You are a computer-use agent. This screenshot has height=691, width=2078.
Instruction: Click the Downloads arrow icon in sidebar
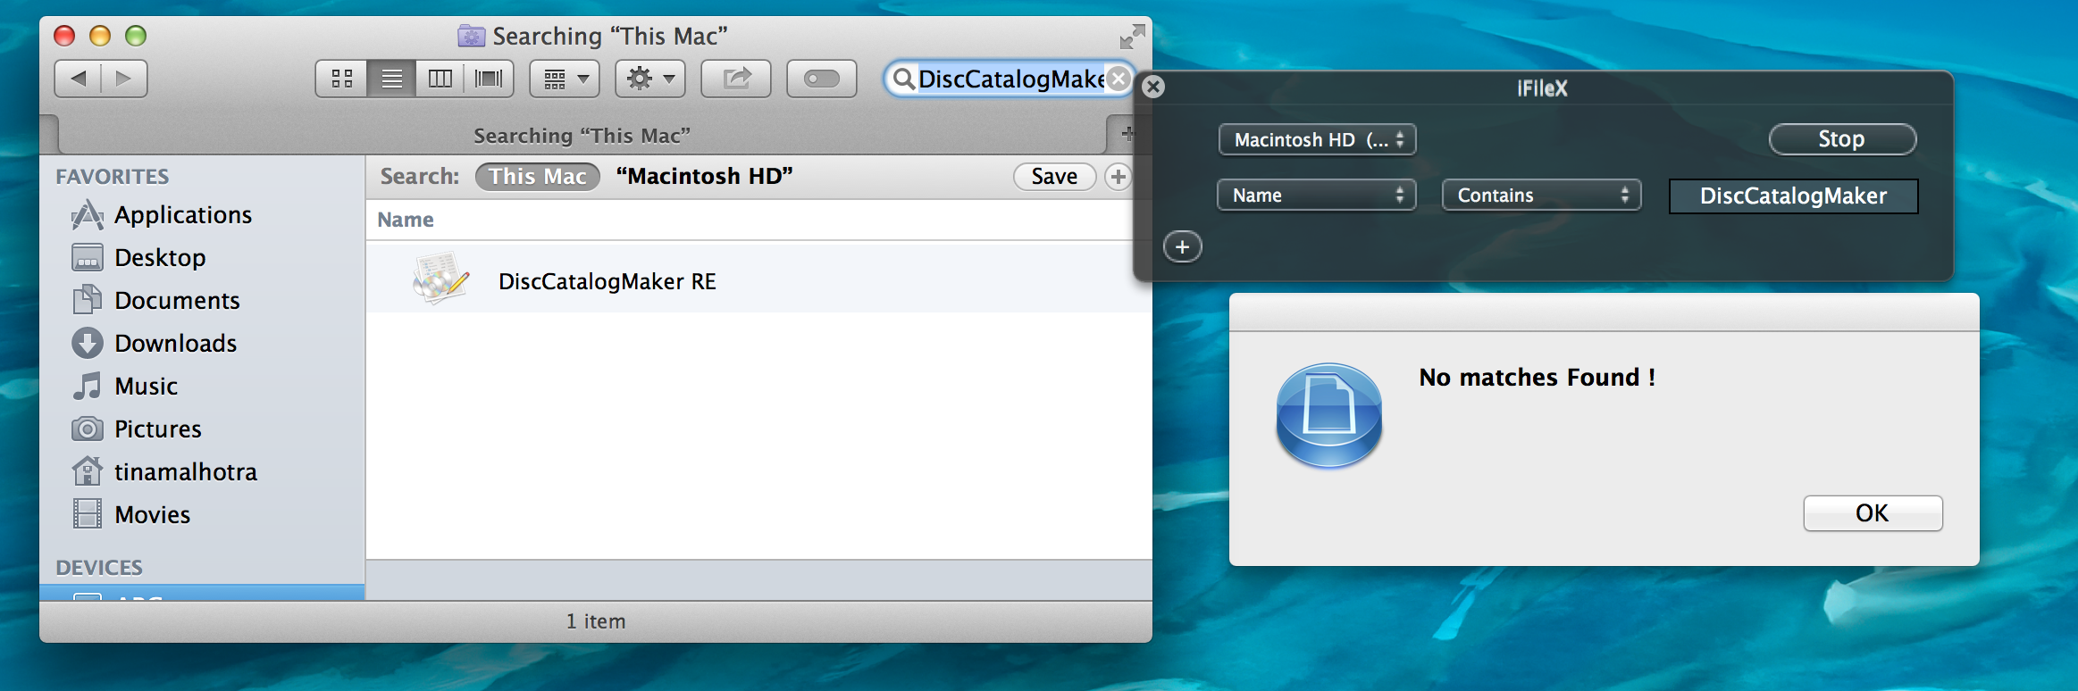tap(88, 344)
